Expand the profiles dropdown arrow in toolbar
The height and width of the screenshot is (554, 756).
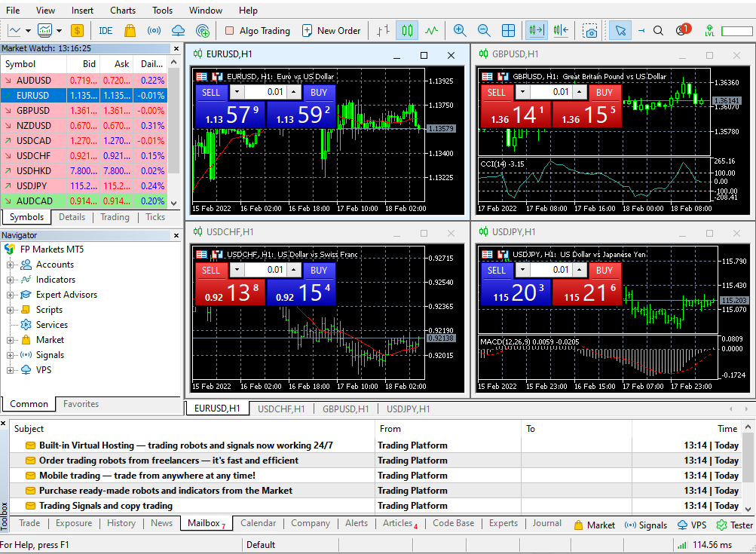pos(59,31)
